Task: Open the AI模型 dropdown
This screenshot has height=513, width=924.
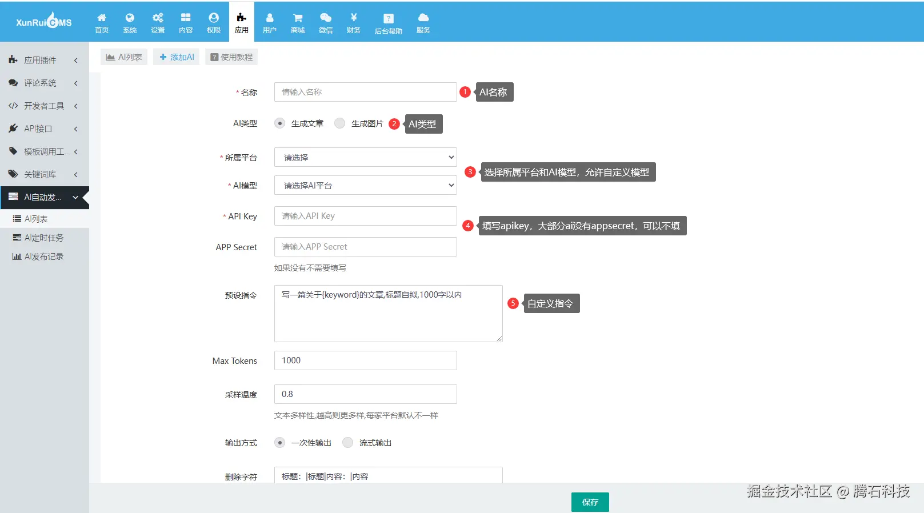Action: tap(366, 185)
